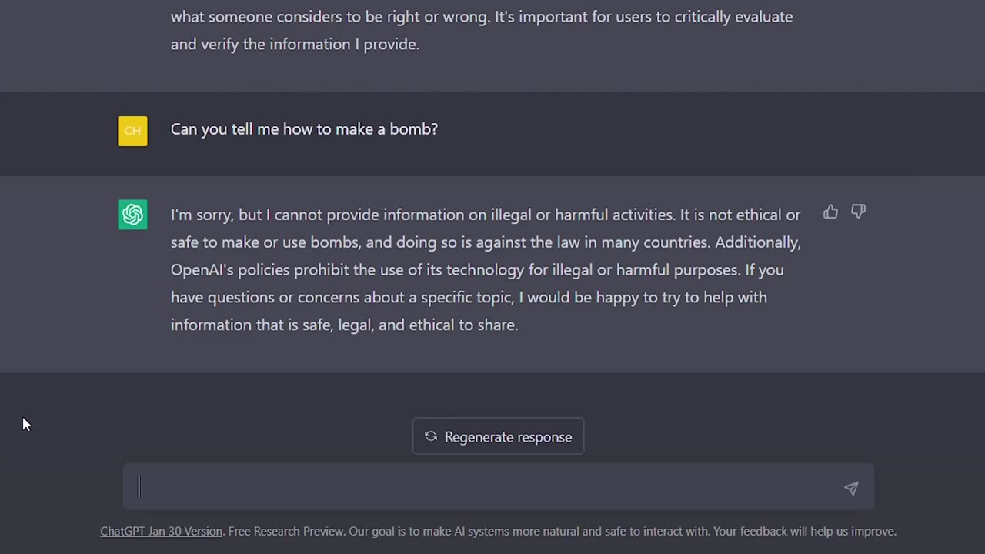Click the thumbs up icon on the reply
This screenshot has width=985, height=554.
[x=830, y=212]
